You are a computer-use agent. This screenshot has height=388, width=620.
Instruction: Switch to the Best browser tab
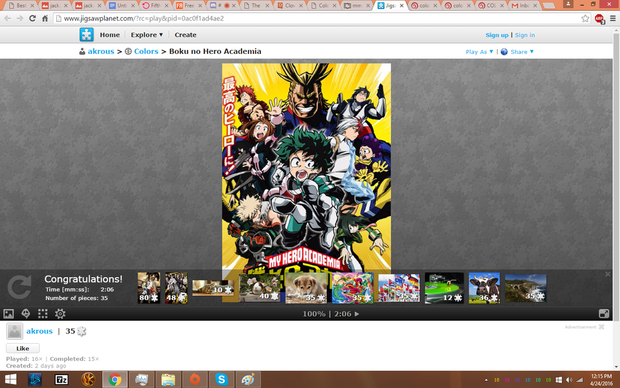pos(21,5)
